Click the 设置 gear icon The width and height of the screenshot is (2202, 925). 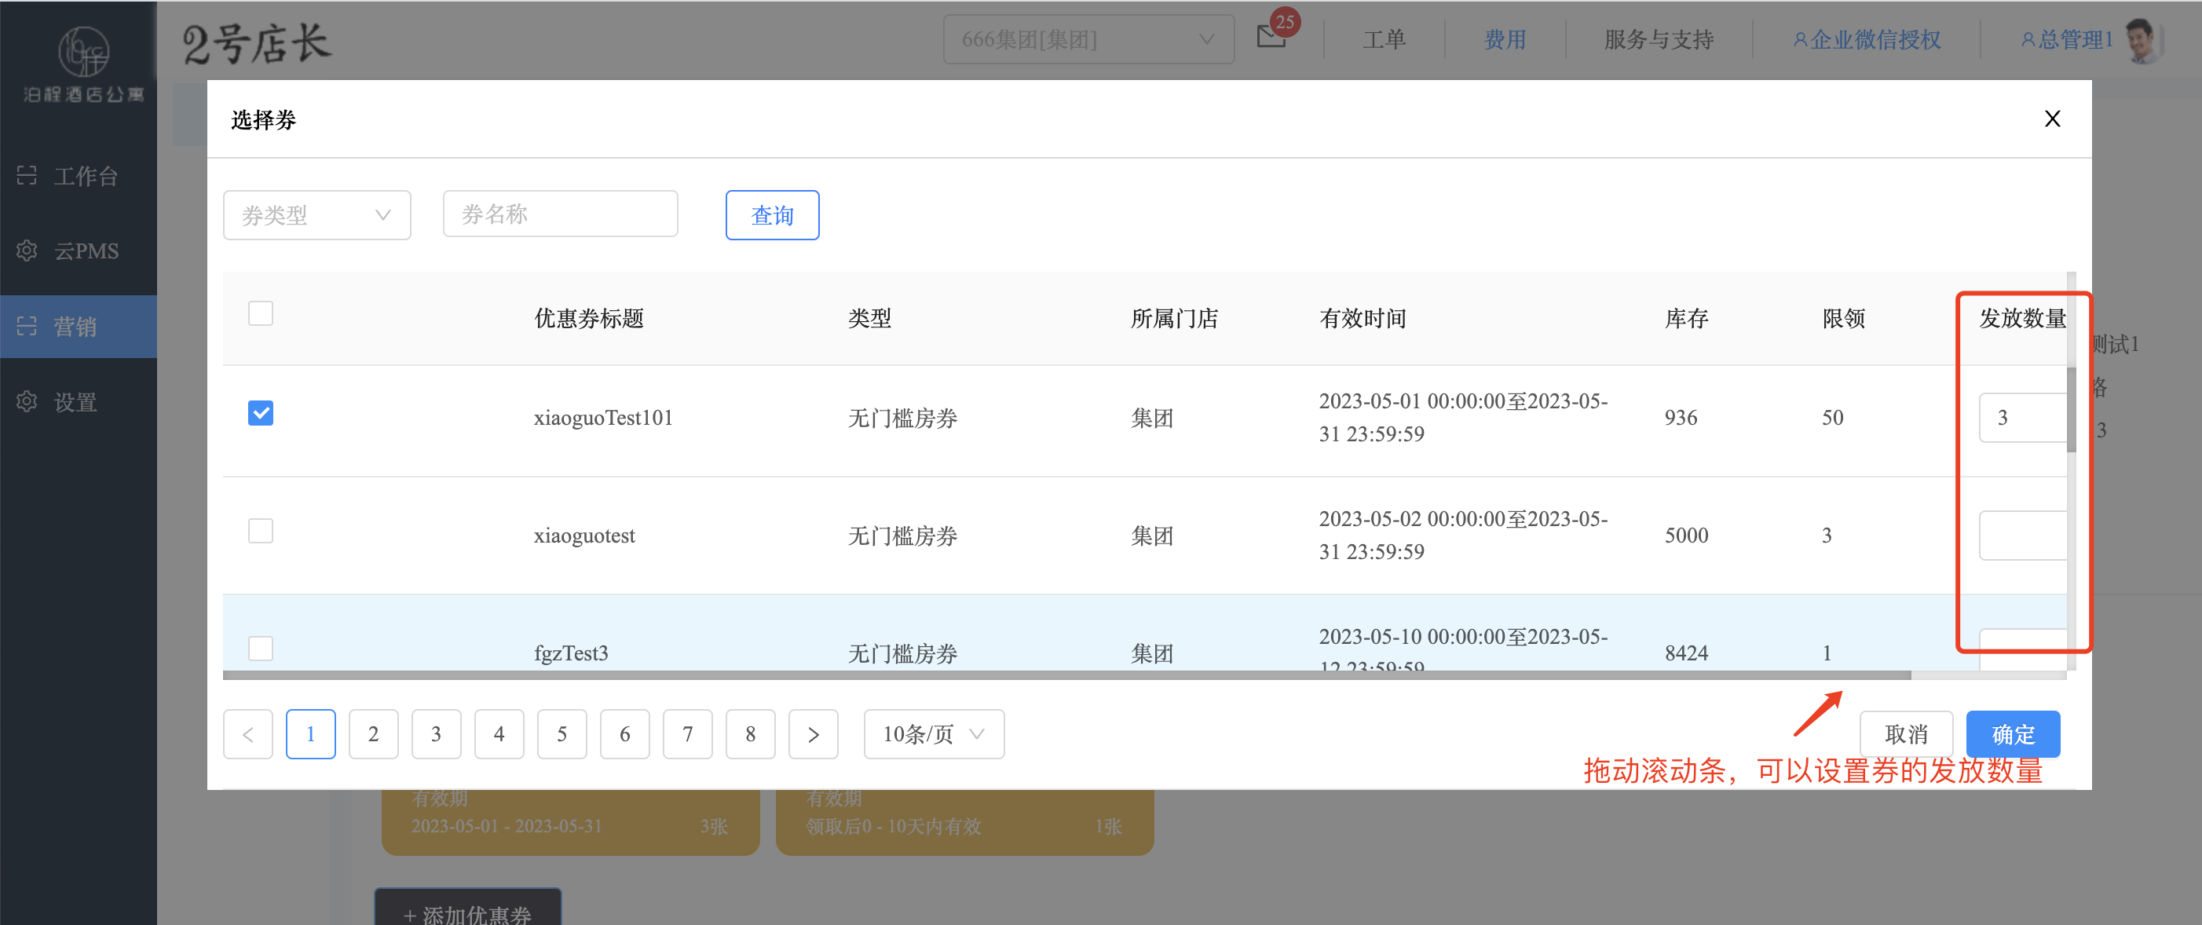pyautogui.click(x=27, y=401)
